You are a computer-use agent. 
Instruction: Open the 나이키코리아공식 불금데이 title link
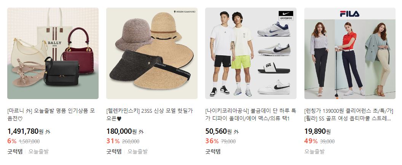pos(251,115)
